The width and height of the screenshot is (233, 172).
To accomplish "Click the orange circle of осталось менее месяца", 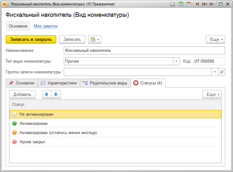I will tap(15, 132).
